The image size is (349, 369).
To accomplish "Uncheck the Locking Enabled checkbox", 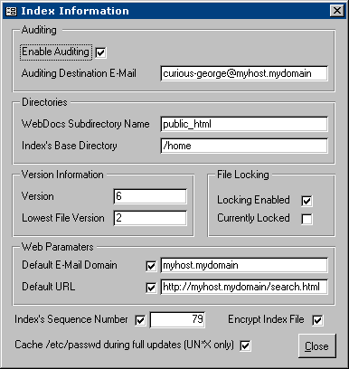I will (x=307, y=201).
